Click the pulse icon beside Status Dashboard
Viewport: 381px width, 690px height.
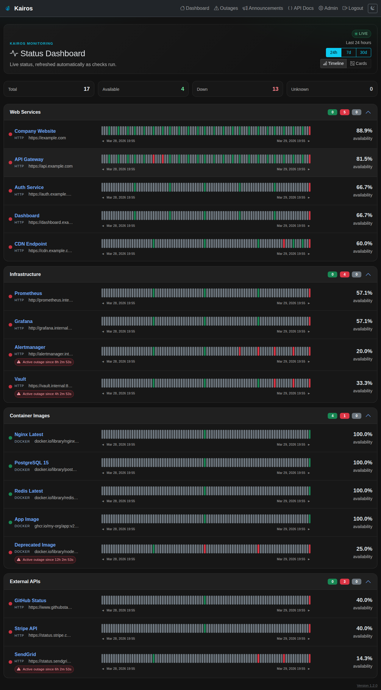[14, 53]
